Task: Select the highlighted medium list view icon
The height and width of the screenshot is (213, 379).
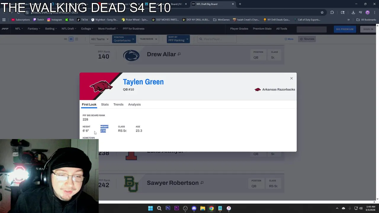Action: point(71,39)
